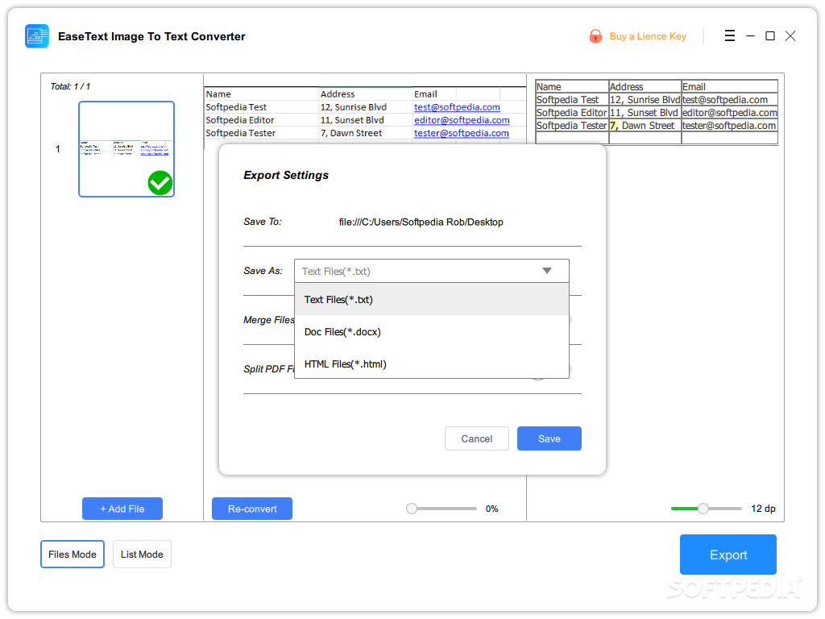
Task: Click "Softpedia Tester" in the source image
Action: click(240, 133)
